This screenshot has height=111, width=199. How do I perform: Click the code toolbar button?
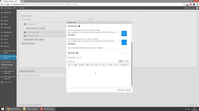[111, 64]
